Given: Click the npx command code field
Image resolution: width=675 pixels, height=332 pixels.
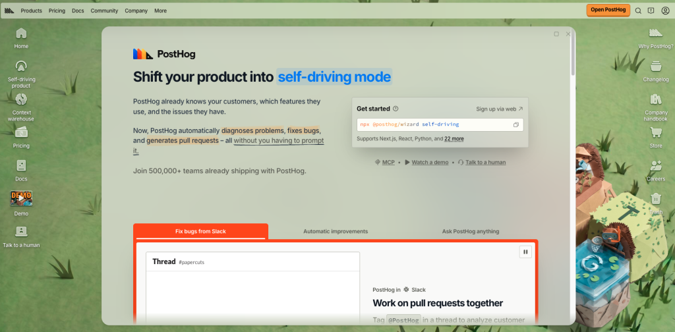Looking at the screenshot, I should coord(440,124).
